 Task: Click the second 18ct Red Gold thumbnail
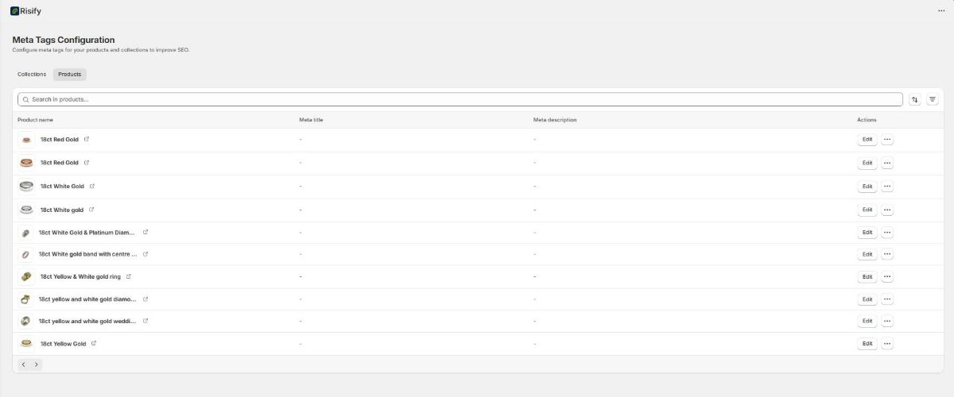tap(26, 163)
